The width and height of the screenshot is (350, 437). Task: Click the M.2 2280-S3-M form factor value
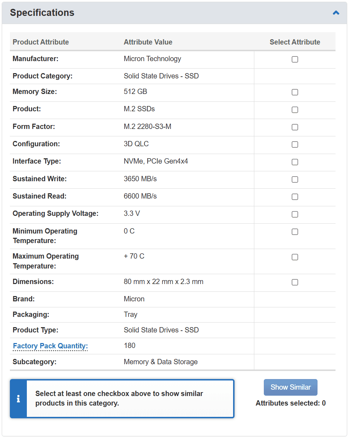[147, 126]
